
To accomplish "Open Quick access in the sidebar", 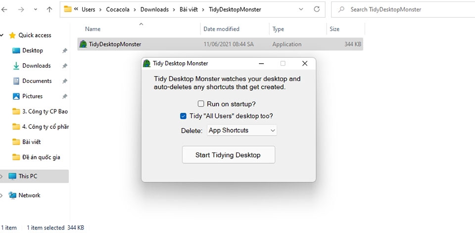I will point(35,36).
